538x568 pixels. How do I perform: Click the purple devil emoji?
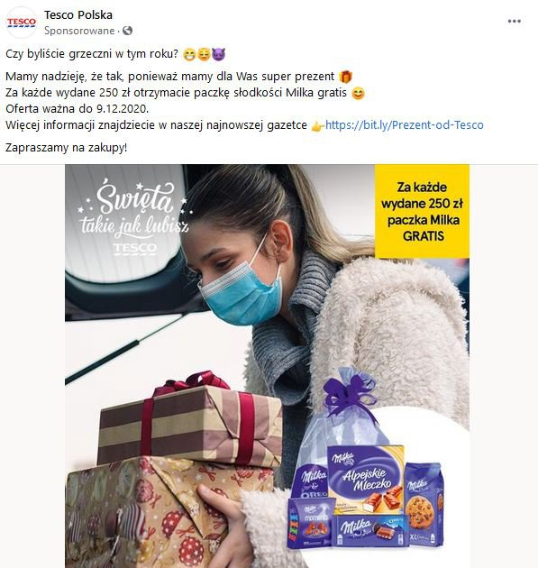click(218, 54)
